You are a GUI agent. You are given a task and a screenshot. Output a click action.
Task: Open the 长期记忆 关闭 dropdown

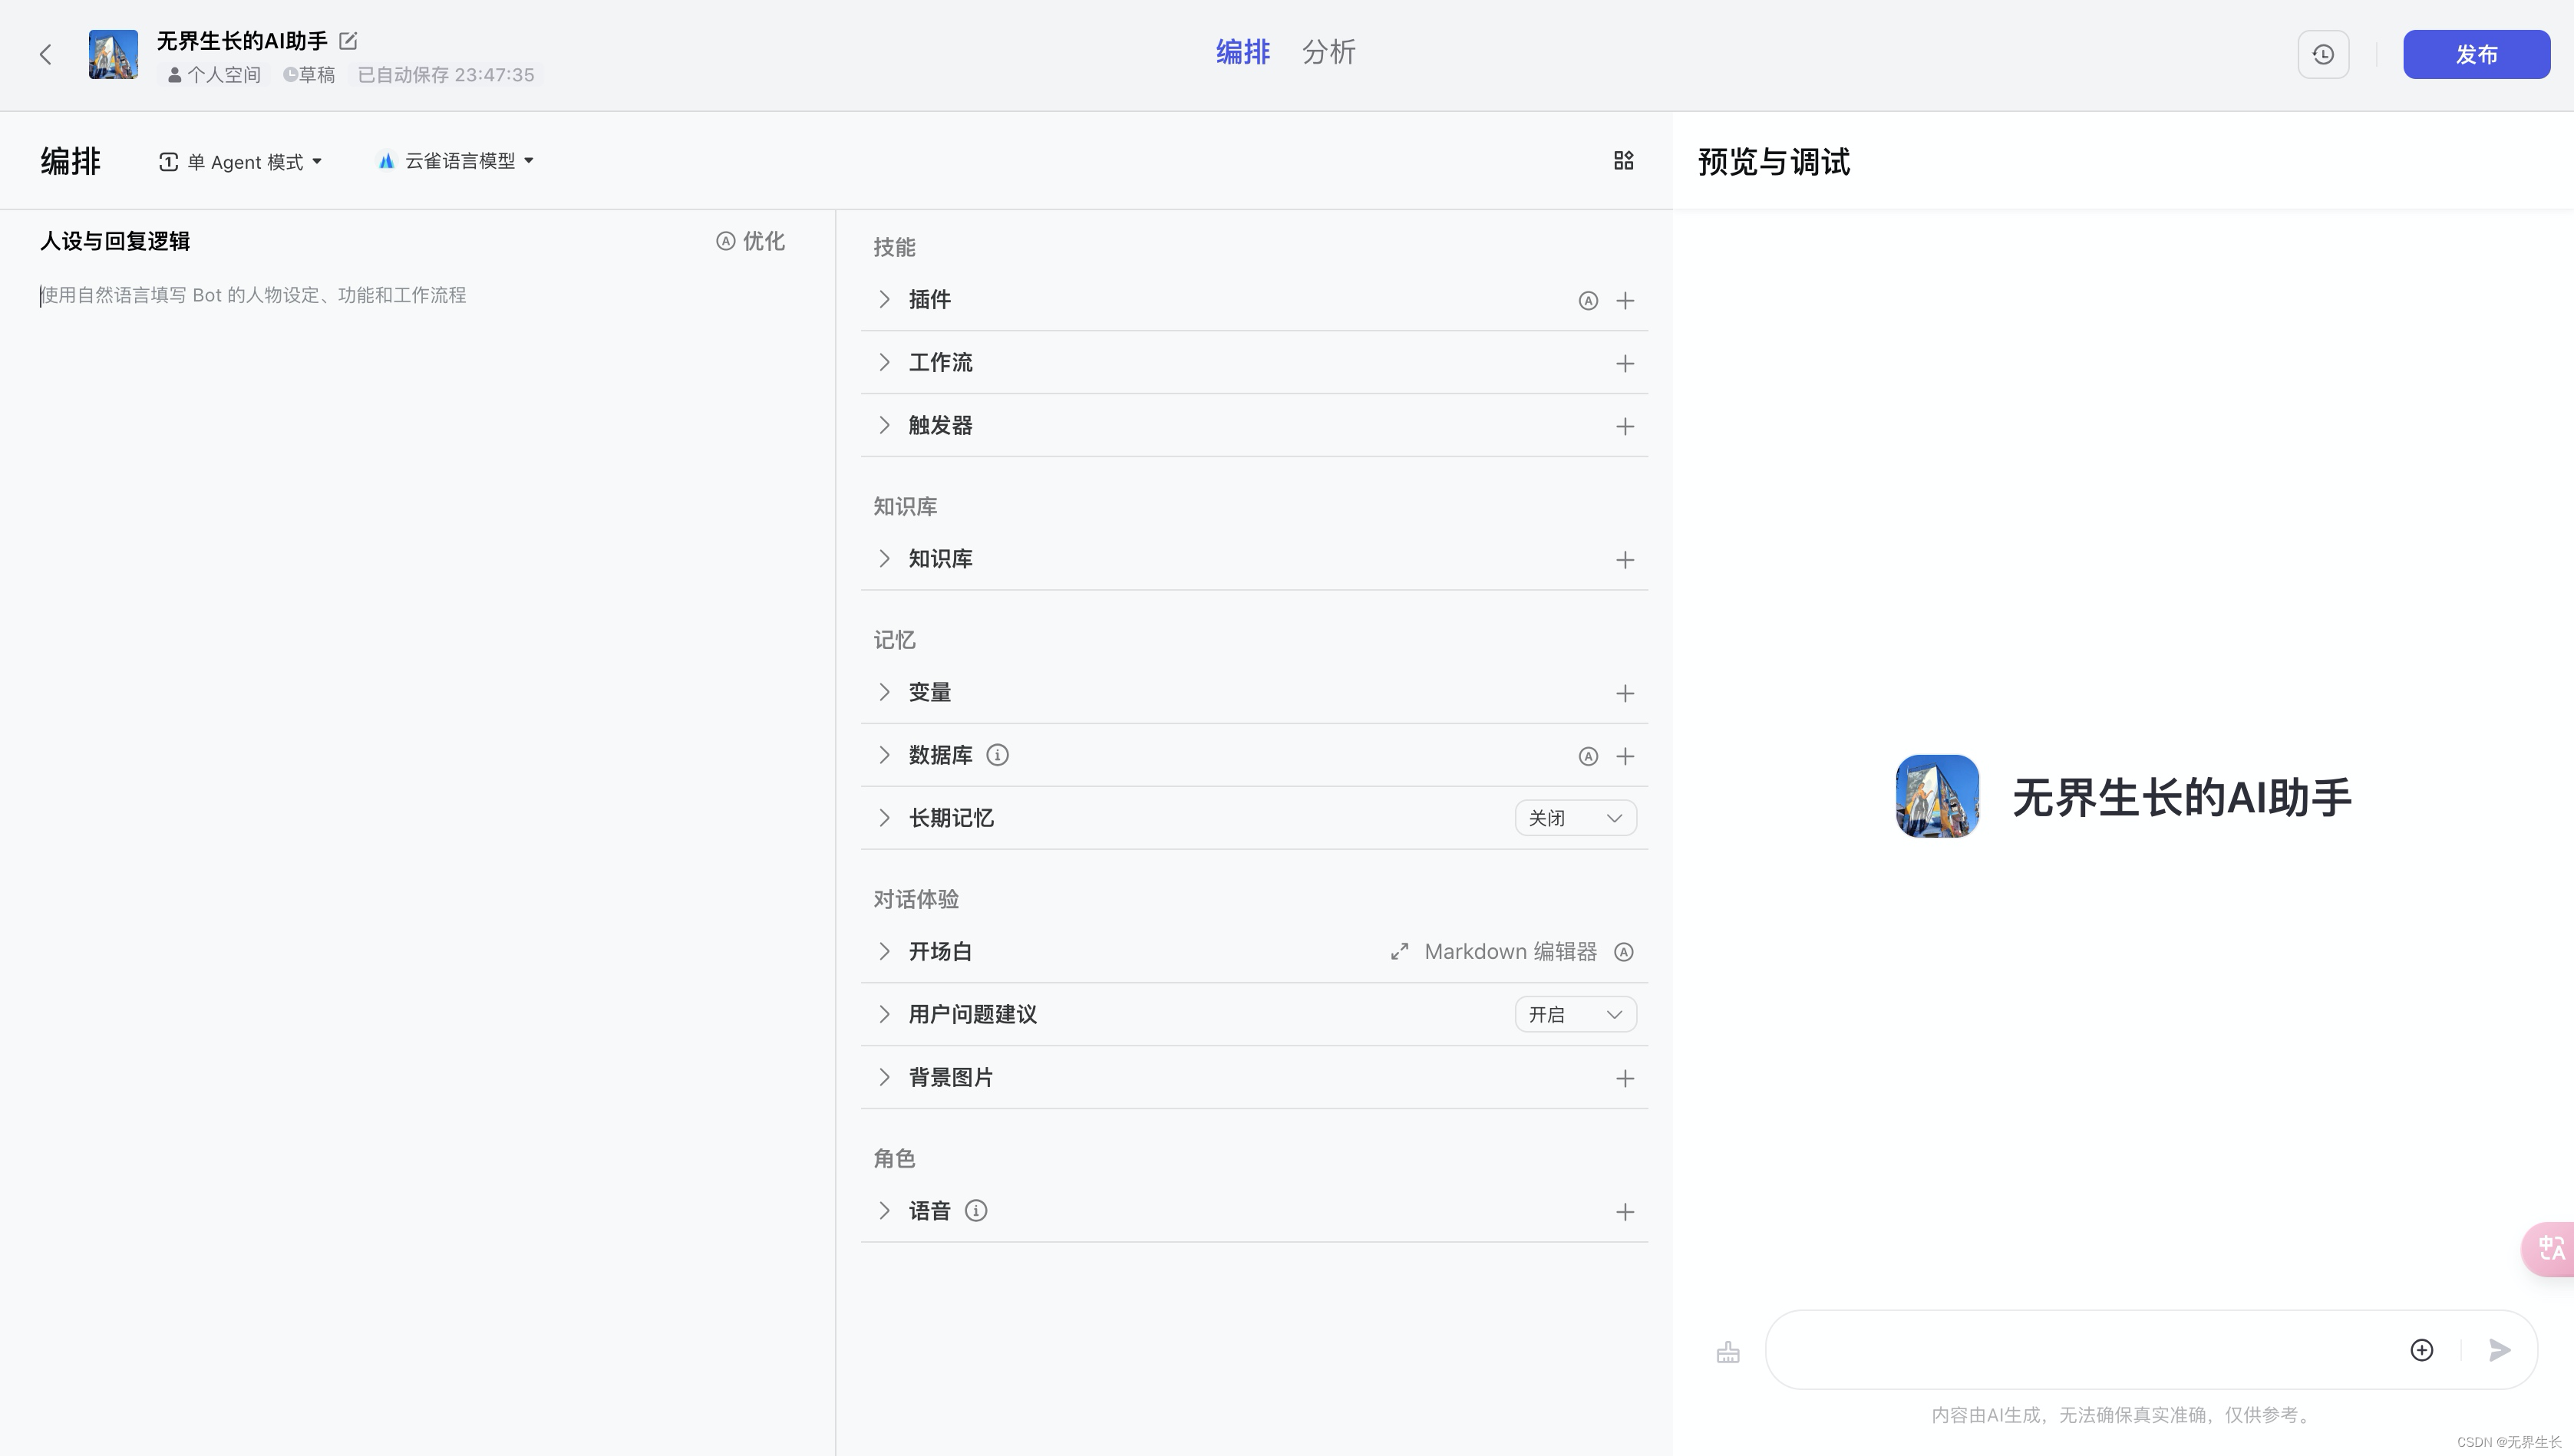(x=1575, y=818)
